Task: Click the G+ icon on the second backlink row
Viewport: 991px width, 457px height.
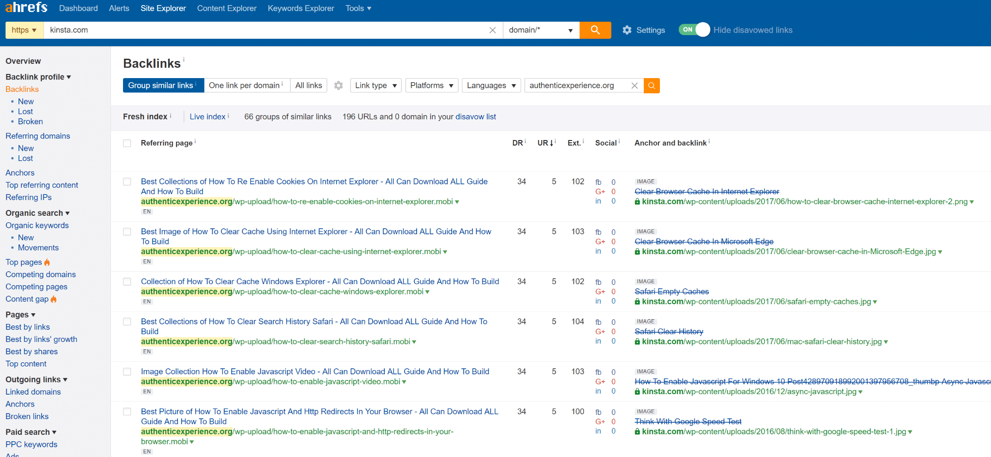Action: (x=601, y=241)
